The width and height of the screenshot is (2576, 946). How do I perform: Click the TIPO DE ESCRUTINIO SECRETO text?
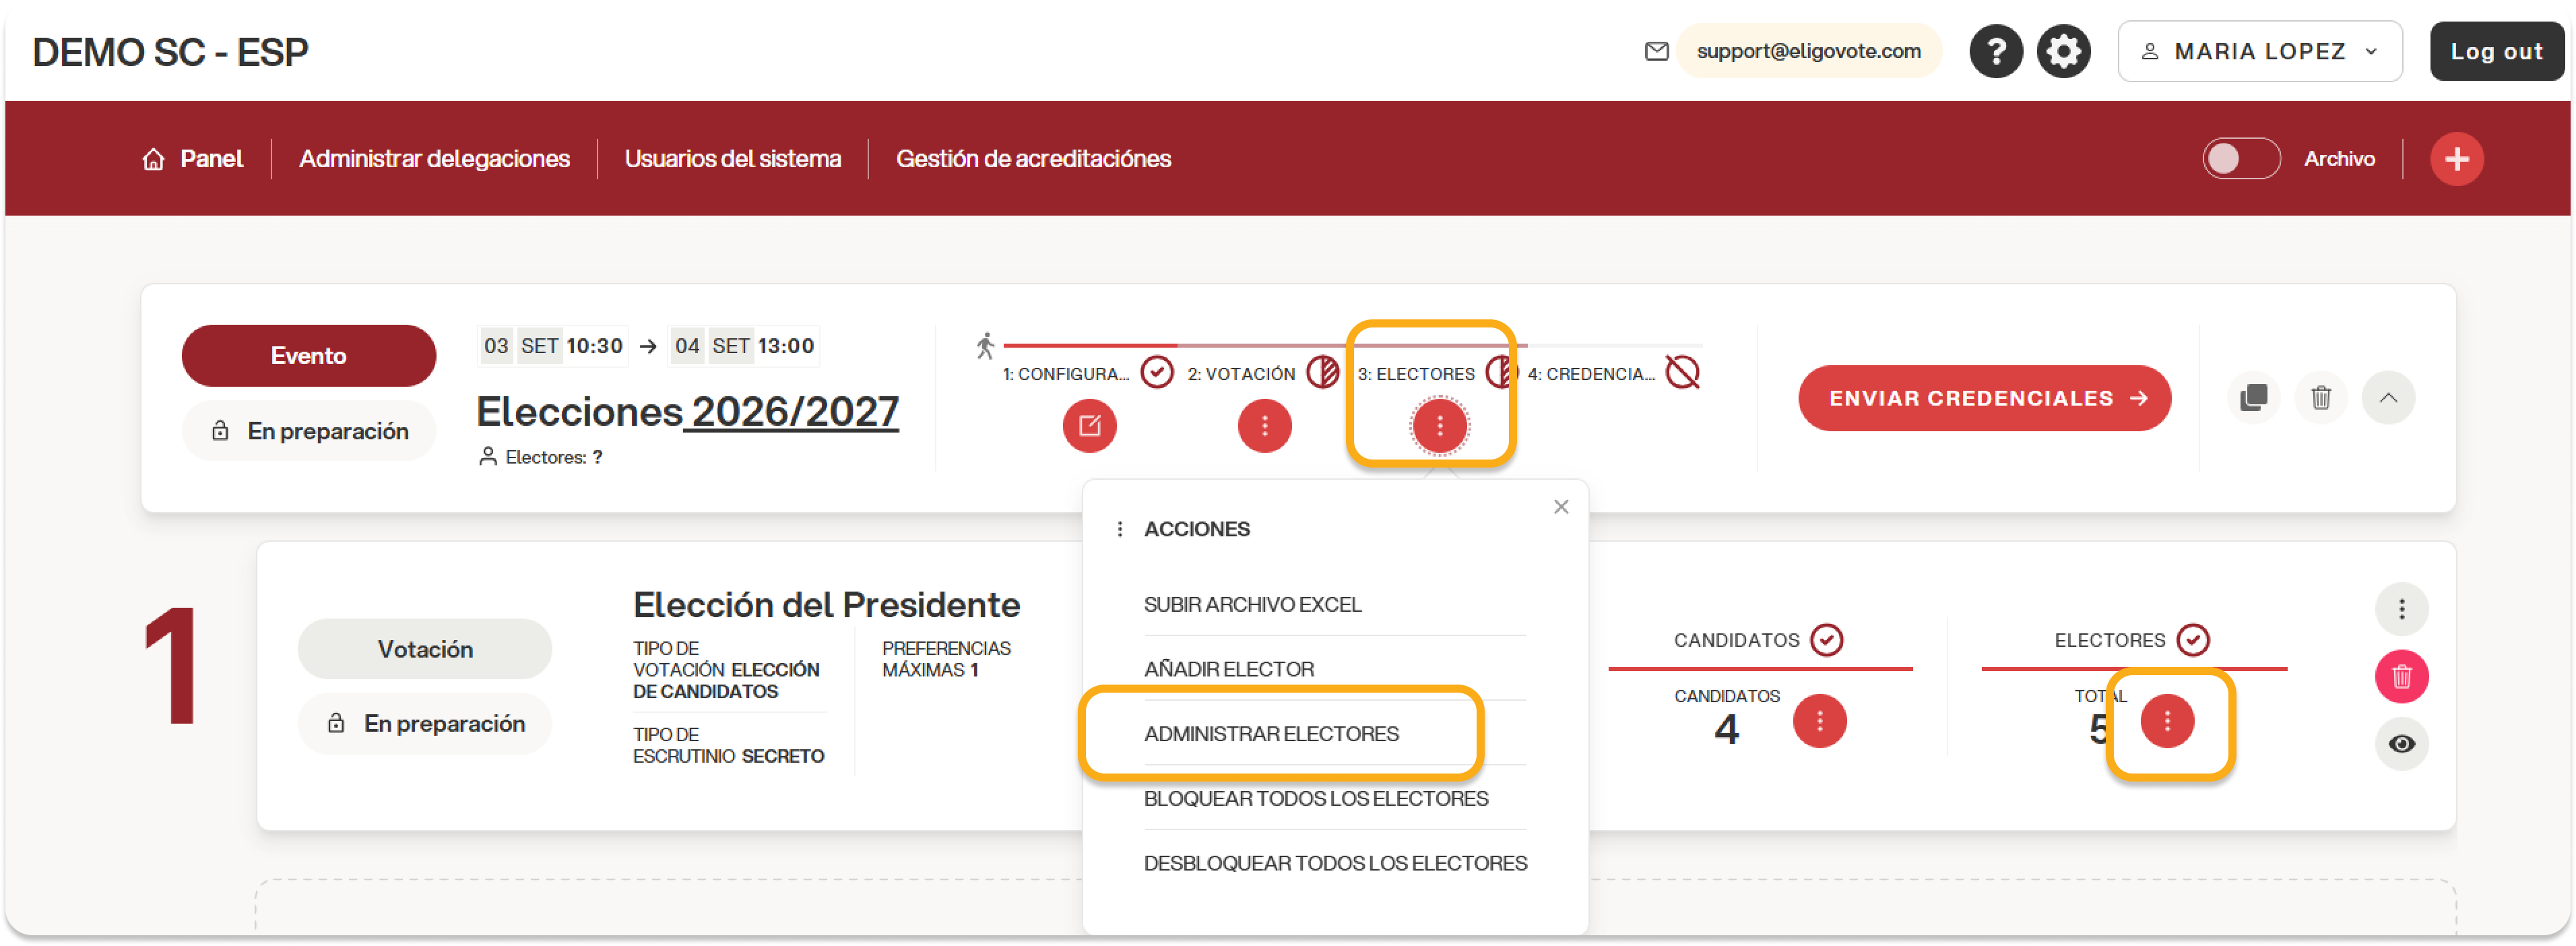(x=728, y=746)
